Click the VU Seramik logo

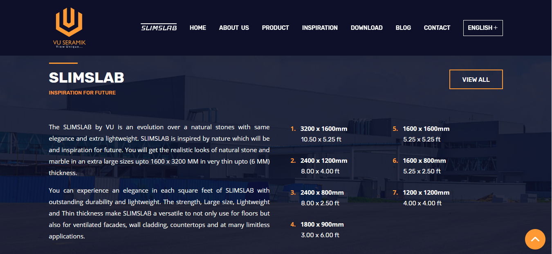pyautogui.click(x=69, y=28)
